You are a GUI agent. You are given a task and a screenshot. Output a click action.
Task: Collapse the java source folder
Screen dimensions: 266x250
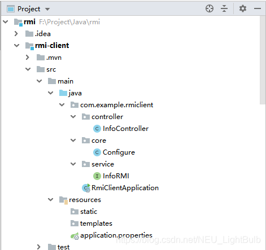tap(51, 93)
